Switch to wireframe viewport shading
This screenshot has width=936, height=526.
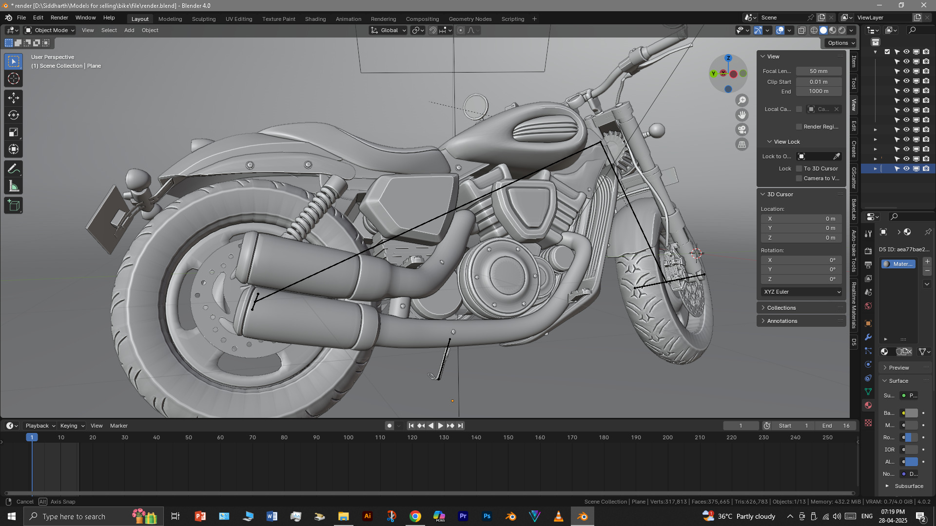point(814,30)
